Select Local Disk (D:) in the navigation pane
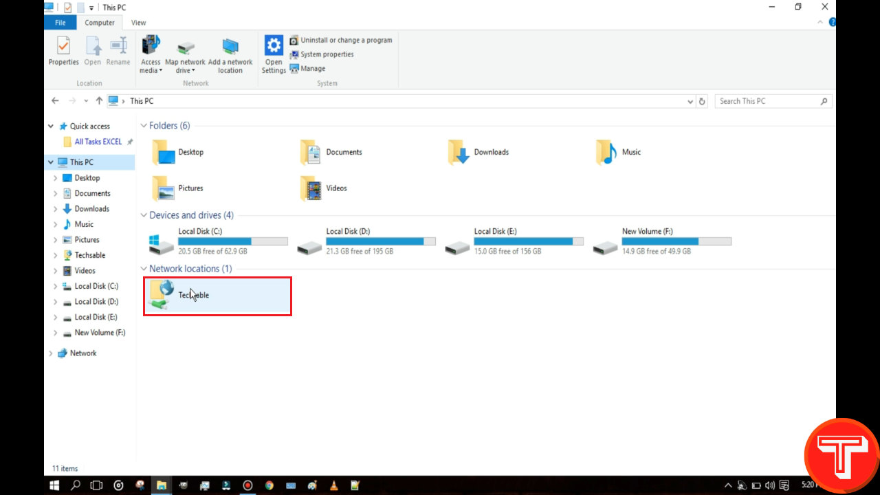Image resolution: width=880 pixels, height=495 pixels. tap(96, 302)
